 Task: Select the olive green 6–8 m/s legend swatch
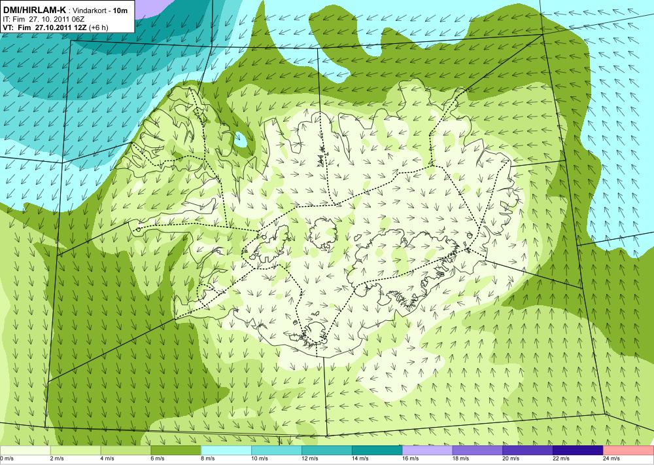[x=176, y=451]
